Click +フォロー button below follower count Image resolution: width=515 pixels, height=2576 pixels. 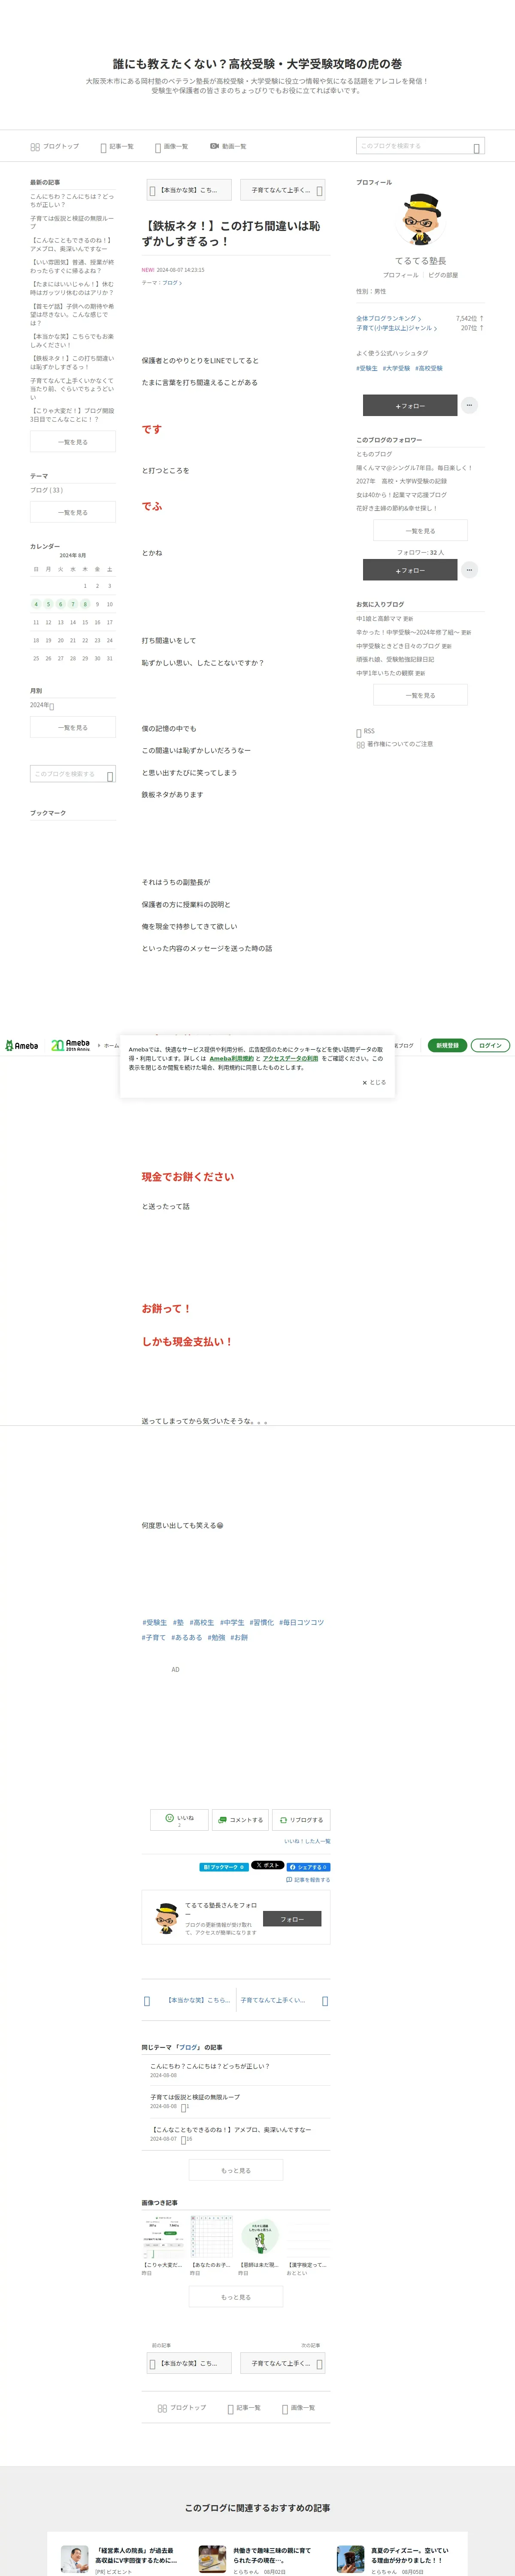point(410,570)
